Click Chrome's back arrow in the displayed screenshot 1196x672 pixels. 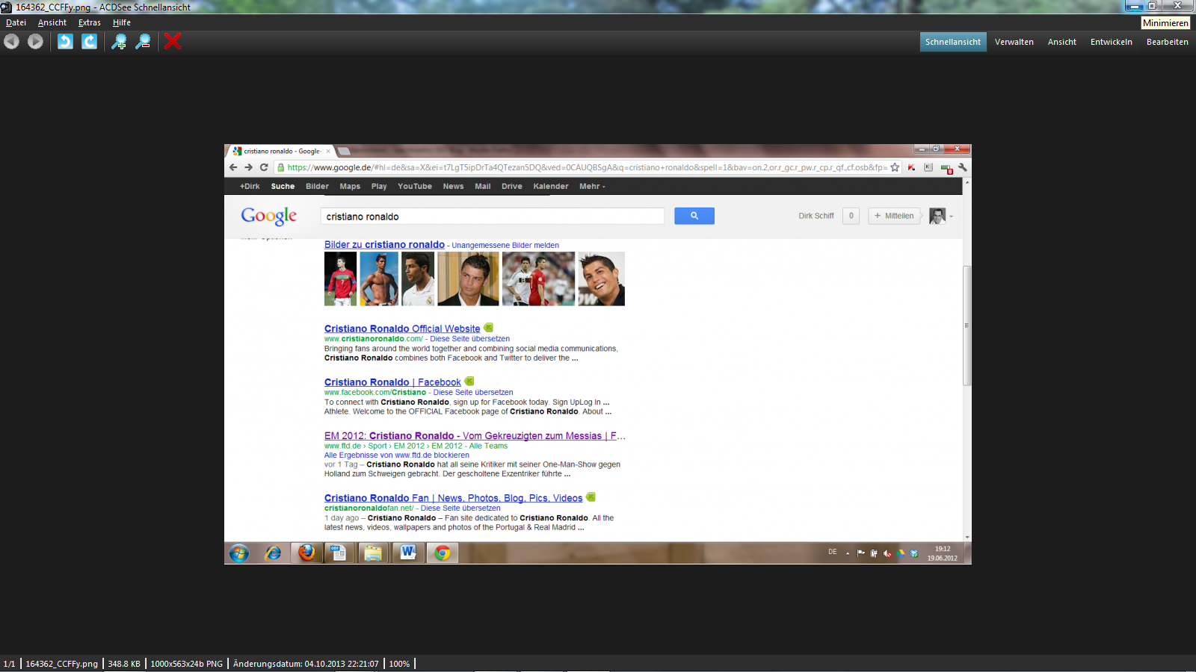point(233,167)
